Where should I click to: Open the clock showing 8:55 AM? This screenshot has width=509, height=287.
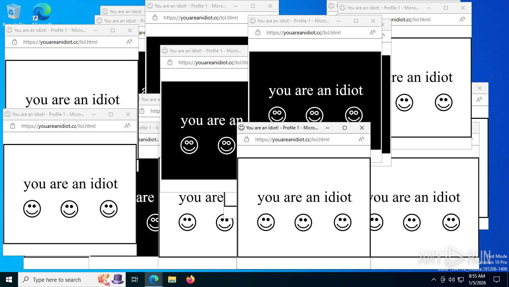(477, 280)
